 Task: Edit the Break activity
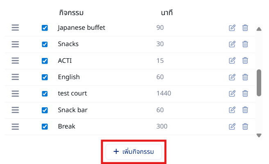[x=232, y=126]
